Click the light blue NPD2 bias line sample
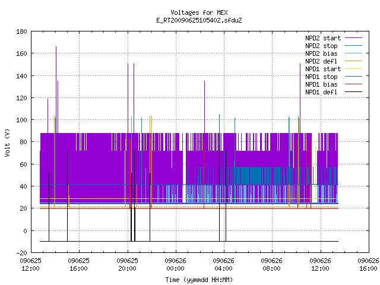Image resolution: width=380 pixels, height=285 pixels. [353, 53]
